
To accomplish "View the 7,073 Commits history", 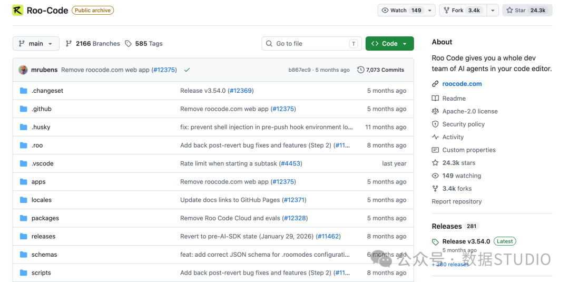I will pyautogui.click(x=380, y=70).
